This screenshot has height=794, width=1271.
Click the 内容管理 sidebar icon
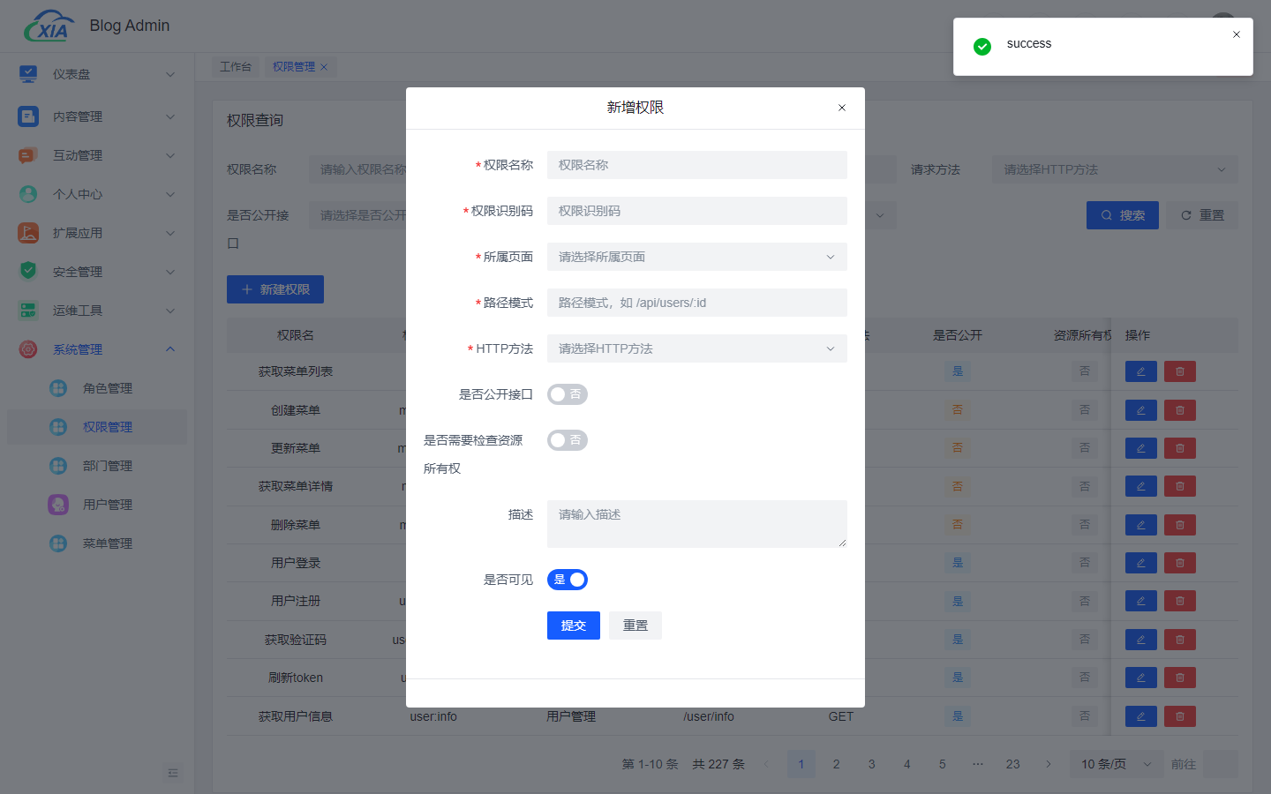coord(28,116)
